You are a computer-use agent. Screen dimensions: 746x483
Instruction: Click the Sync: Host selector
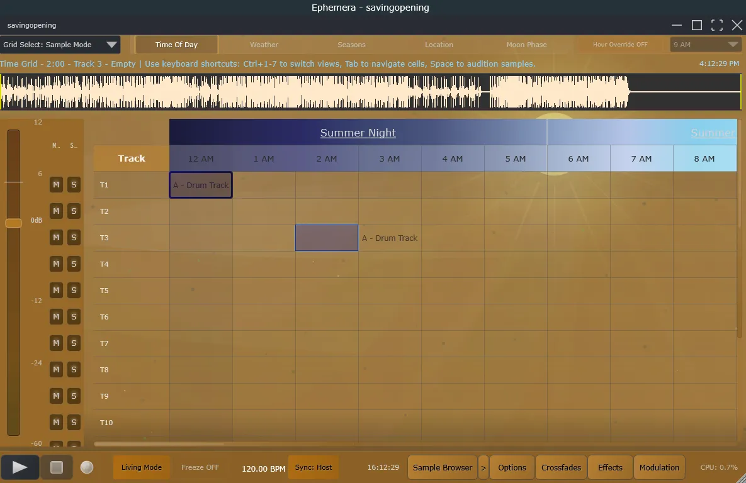[314, 467]
